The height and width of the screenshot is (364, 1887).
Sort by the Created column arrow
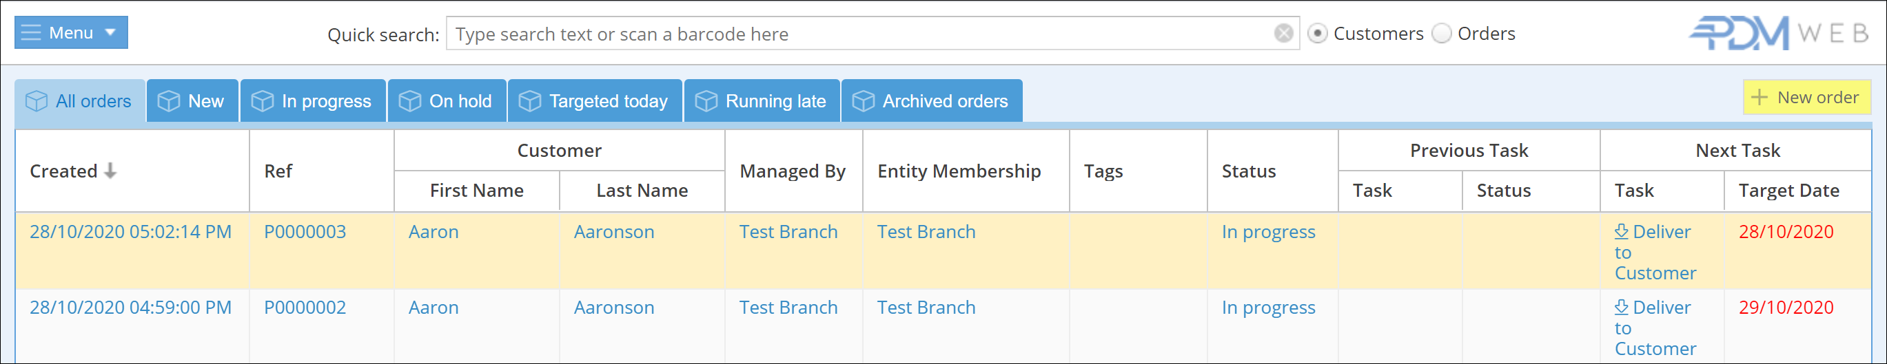(x=110, y=171)
